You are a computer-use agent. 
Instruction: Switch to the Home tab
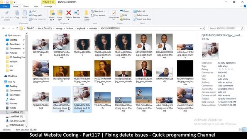pyautogui.click(x=15, y=6)
